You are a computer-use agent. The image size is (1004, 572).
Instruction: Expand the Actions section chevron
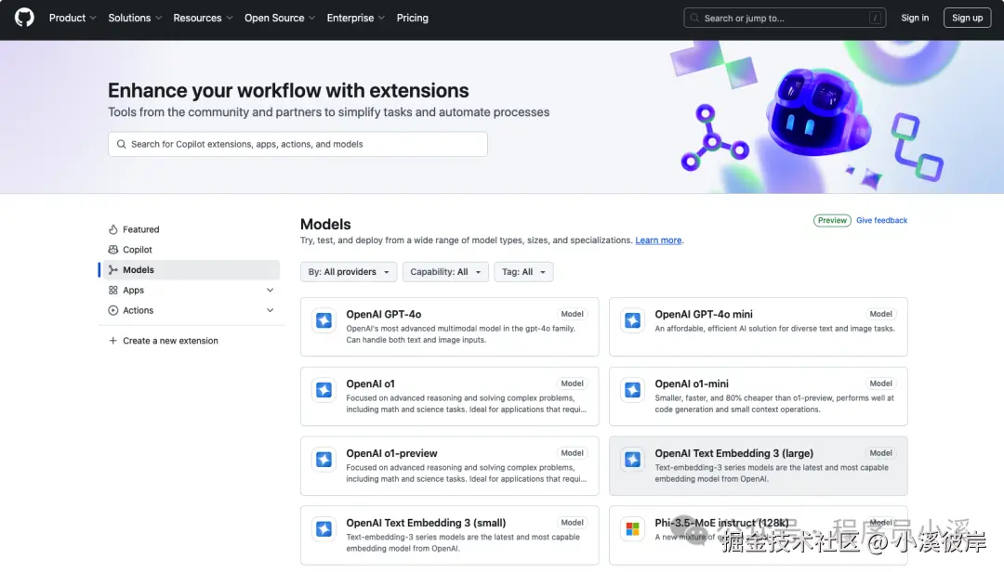pyautogui.click(x=271, y=310)
